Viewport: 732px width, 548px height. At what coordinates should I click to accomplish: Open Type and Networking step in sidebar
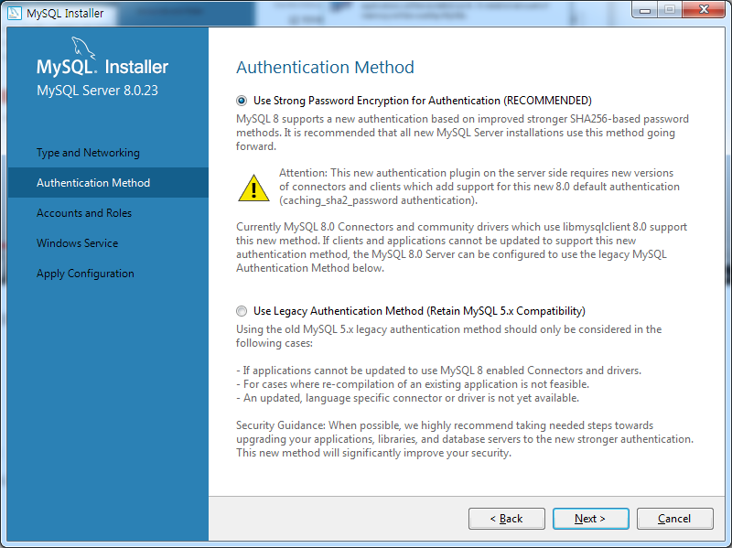pyautogui.click(x=88, y=153)
